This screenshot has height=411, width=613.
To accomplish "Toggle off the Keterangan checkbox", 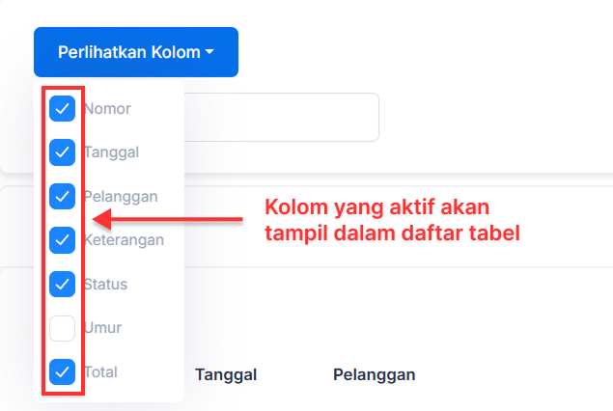I will (x=62, y=240).
